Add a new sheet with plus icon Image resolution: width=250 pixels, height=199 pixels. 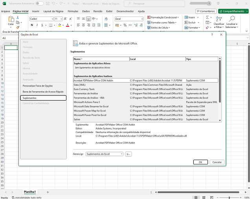(48, 192)
